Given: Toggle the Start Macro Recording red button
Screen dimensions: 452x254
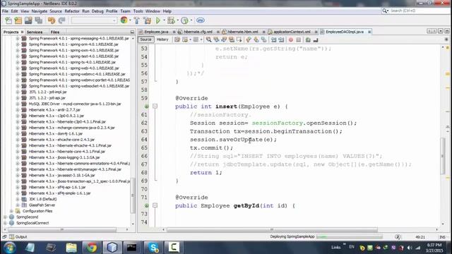Looking at the screenshot, I should click(x=291, y=40).
